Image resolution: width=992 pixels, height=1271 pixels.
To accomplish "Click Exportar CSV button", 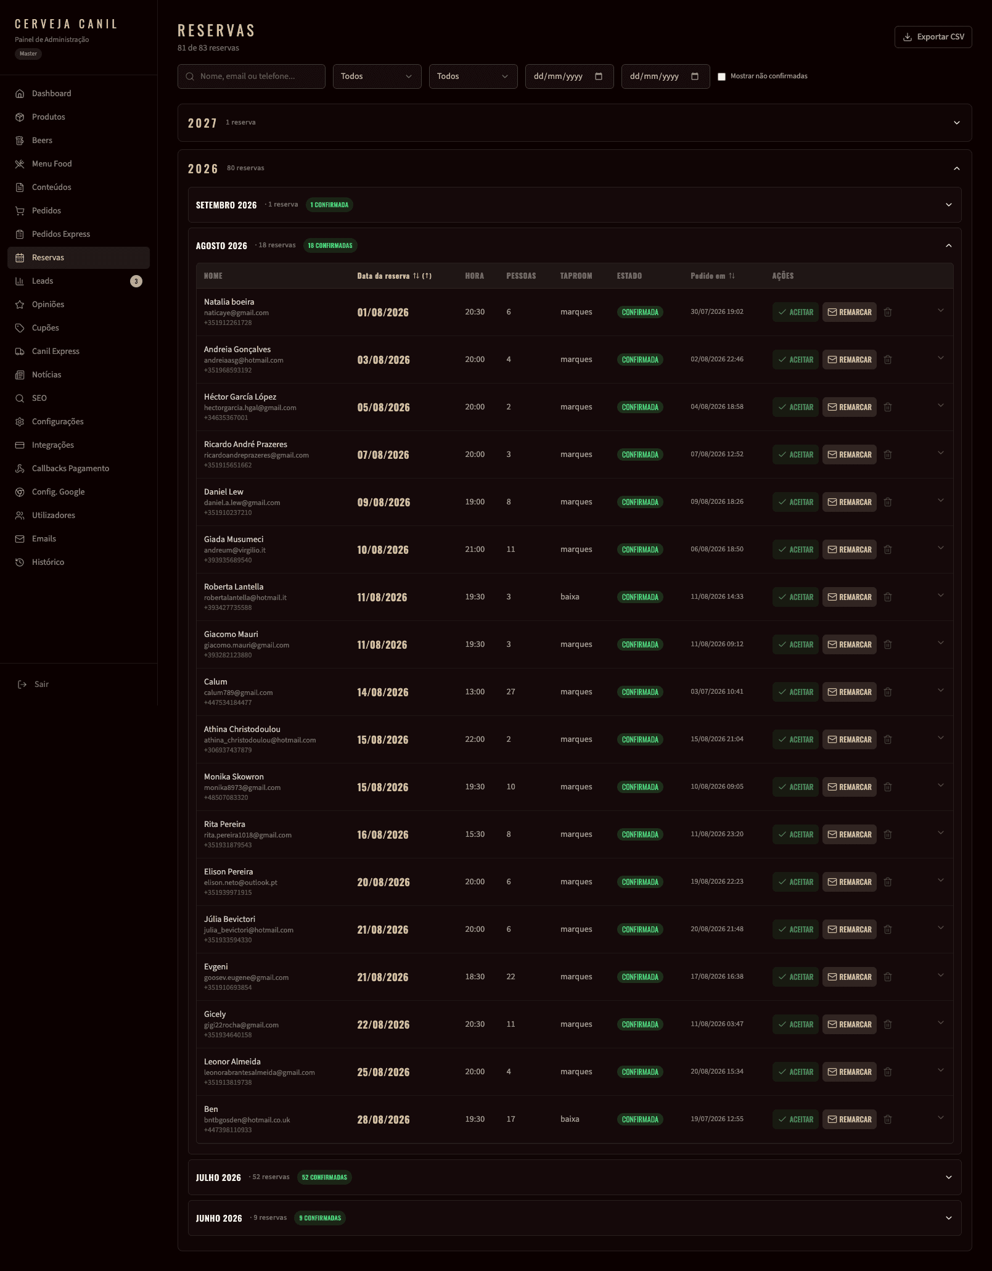I will click(x=933, y=37).
